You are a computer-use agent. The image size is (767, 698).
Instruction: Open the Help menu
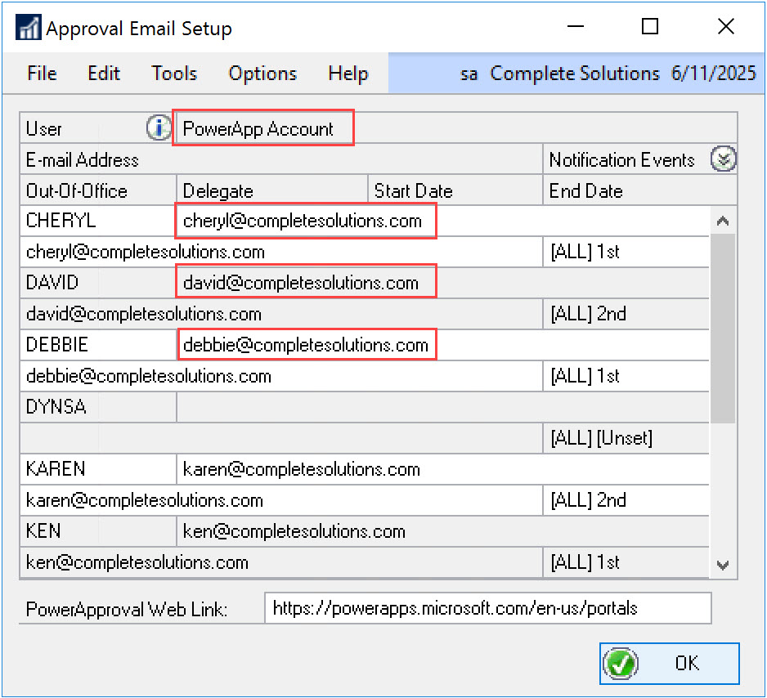click(348, 74)
